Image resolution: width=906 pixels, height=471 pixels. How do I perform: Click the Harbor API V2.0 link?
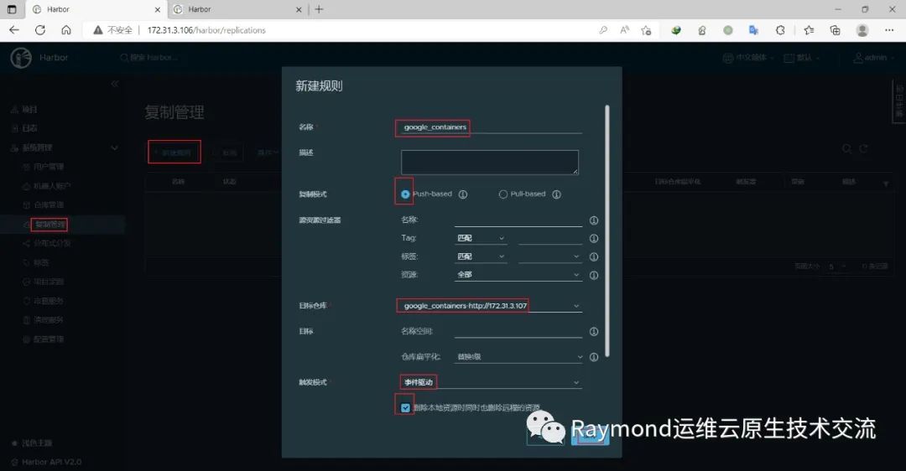51,462
